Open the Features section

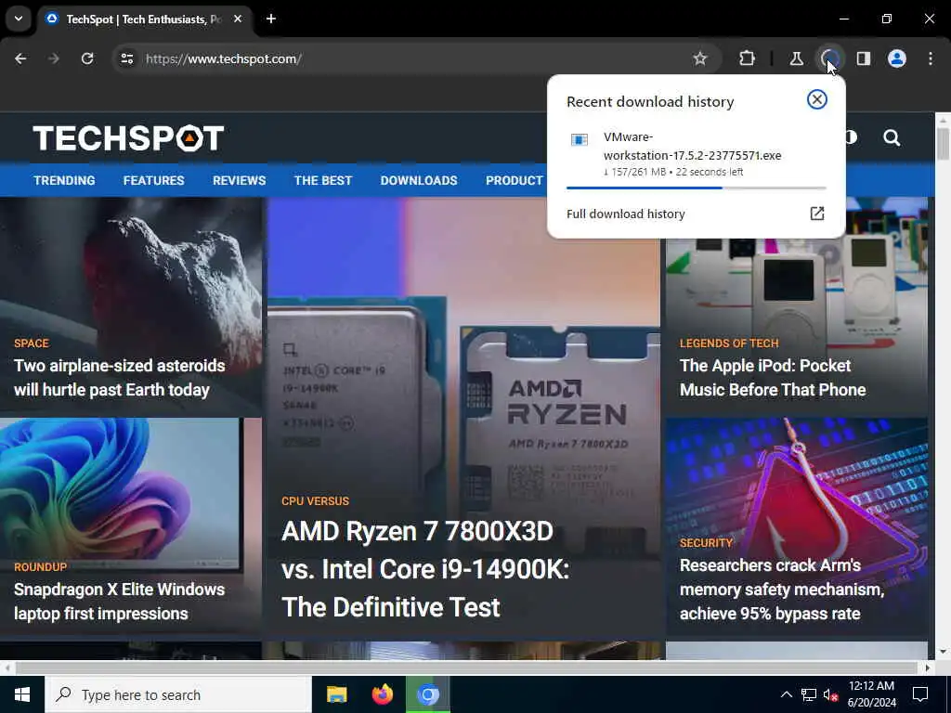click(x=153, y=181)
